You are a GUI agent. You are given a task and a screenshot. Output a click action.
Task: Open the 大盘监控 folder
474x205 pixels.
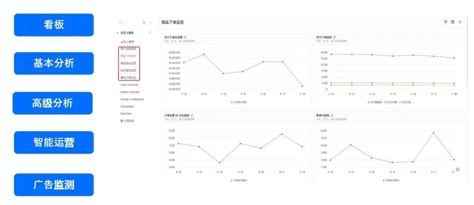point(129,121)
